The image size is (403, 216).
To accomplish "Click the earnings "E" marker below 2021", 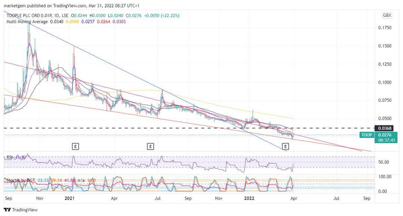I will coord(75,146).
